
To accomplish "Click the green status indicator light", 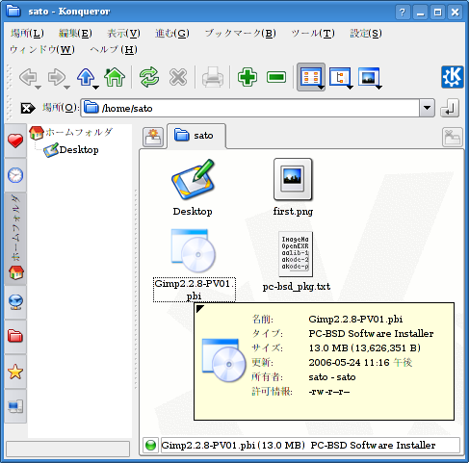I will tap(150, 445).
